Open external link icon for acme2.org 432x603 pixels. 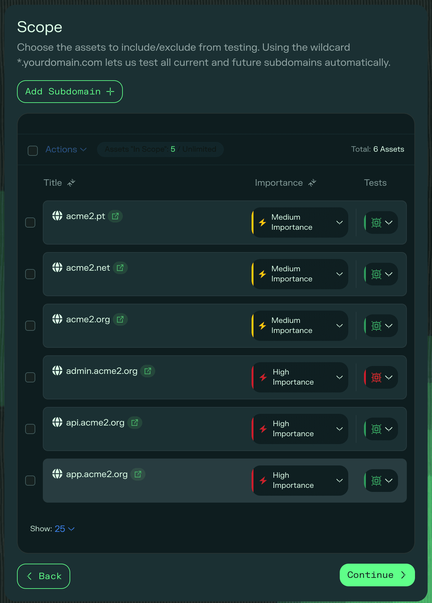[x=120, y=319]
